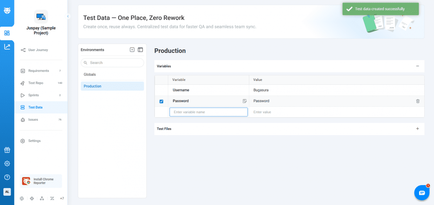The image size is (434, 205).
Task: Collapse the Variables section
Action: [417, 66]
